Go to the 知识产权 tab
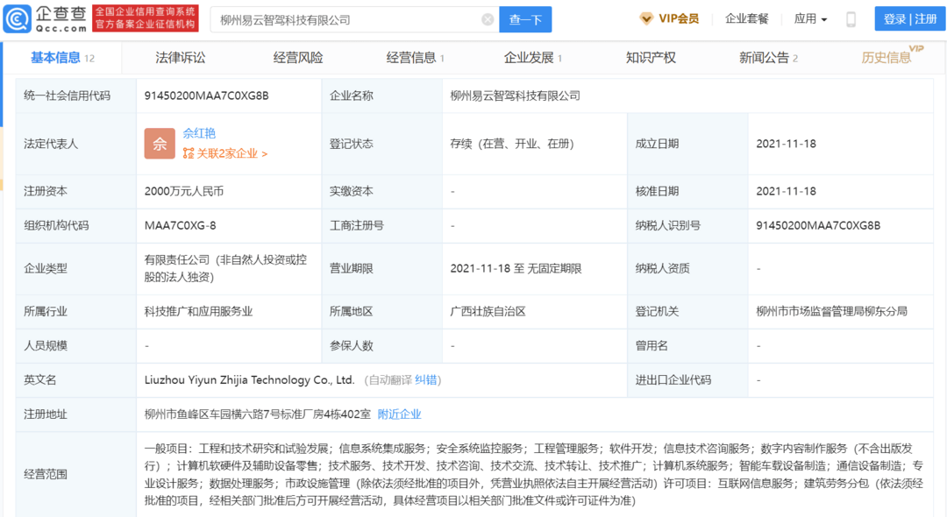The image size is (947, 517). tap(651, 58)
